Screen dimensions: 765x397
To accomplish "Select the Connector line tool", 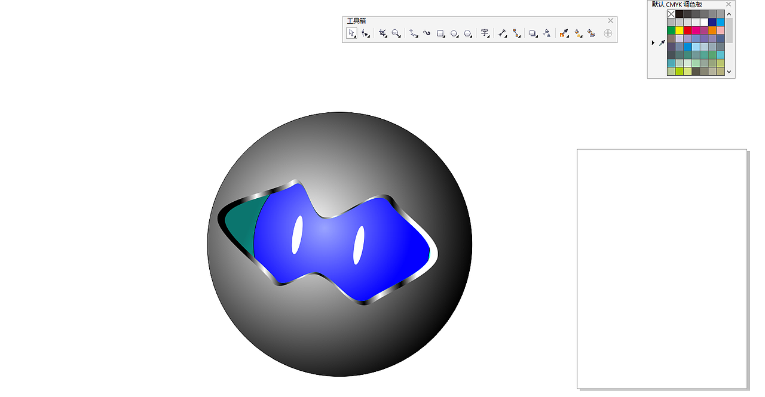I will point(516,33).
